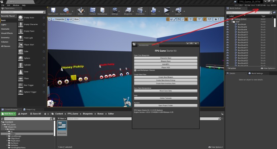Image resolution: width=277 pixels, height=149 pixels.
Task: Open the Perspective viewport dropdown
Action: click(58, 19)
